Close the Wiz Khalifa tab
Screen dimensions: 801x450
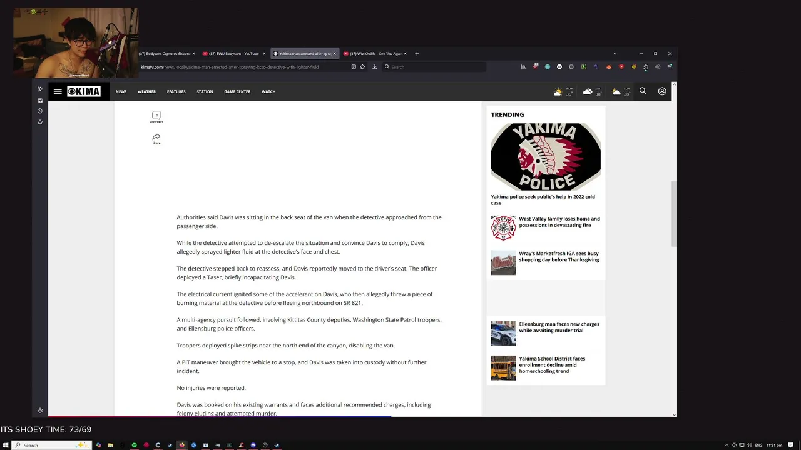point(405,54)
